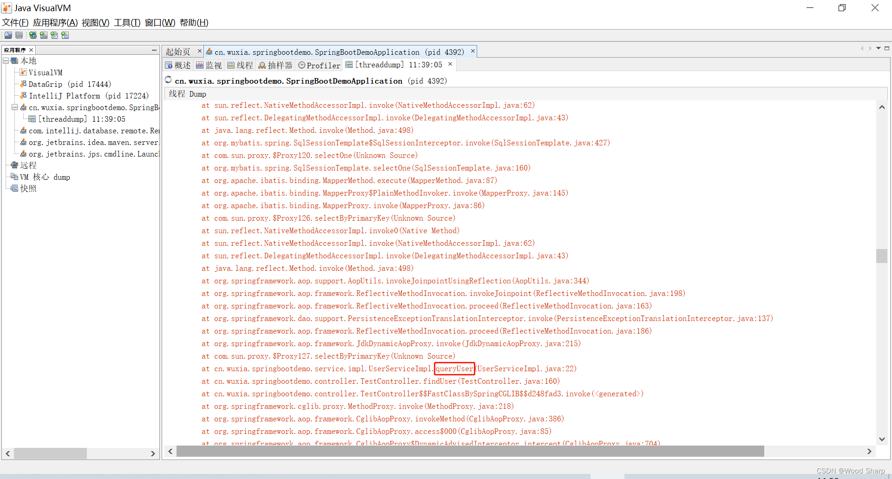Open the 帮助(H) menu
The height and width of the screenshot is (479, 892).
(194, 23)
